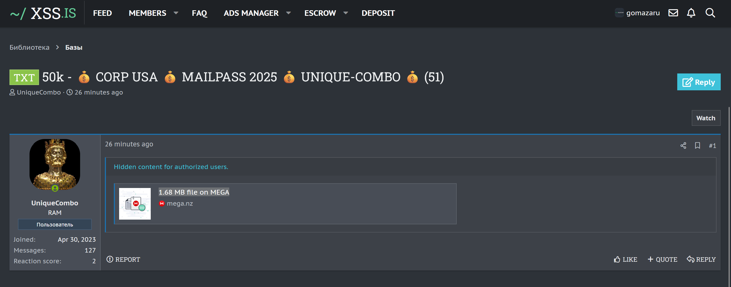Click the XSS.IS logo
Screen dimensions: 731x287
coord(43,13)
